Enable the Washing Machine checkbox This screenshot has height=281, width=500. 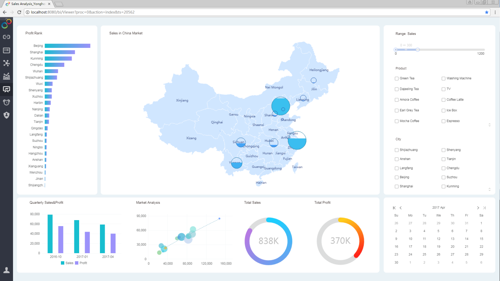point(444,78)
